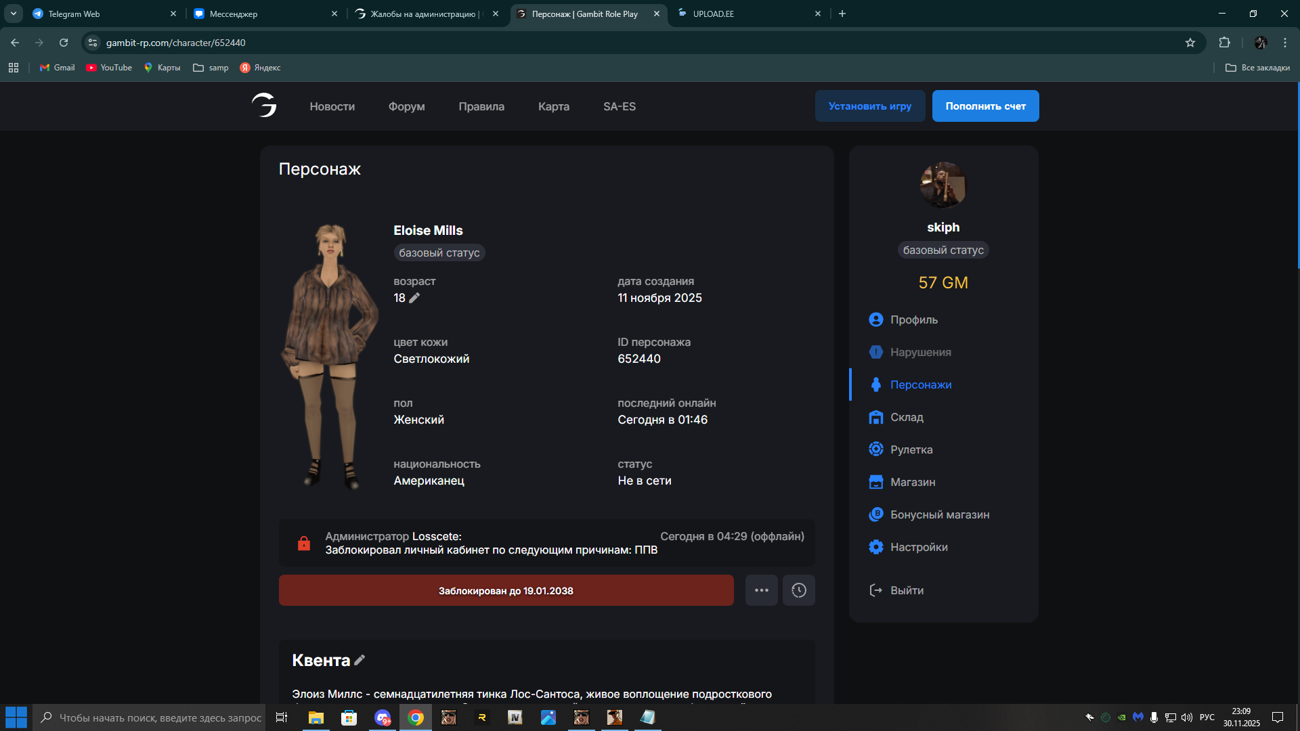Open the history clock icon button
The width and height of the screenshot is (1300, 731).
[x=798, y=590]
